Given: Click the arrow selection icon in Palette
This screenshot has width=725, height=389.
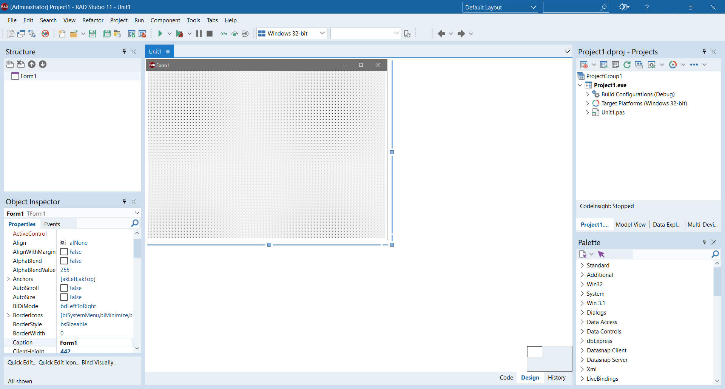Looking at the screenshot, I should click(x=602, y=254).
